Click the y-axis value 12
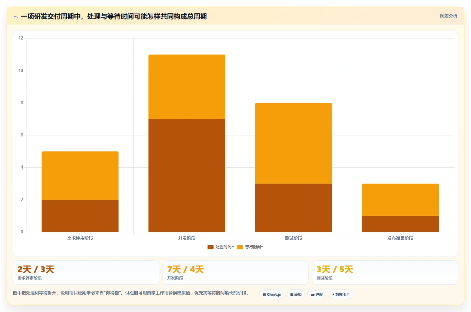This screenshot has width=471, height=312. point(21,38)
